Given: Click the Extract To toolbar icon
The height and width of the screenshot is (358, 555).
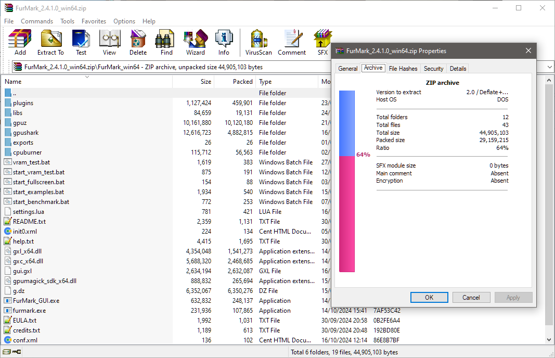Looking at the screenshot, I should (x=50, y=43).
